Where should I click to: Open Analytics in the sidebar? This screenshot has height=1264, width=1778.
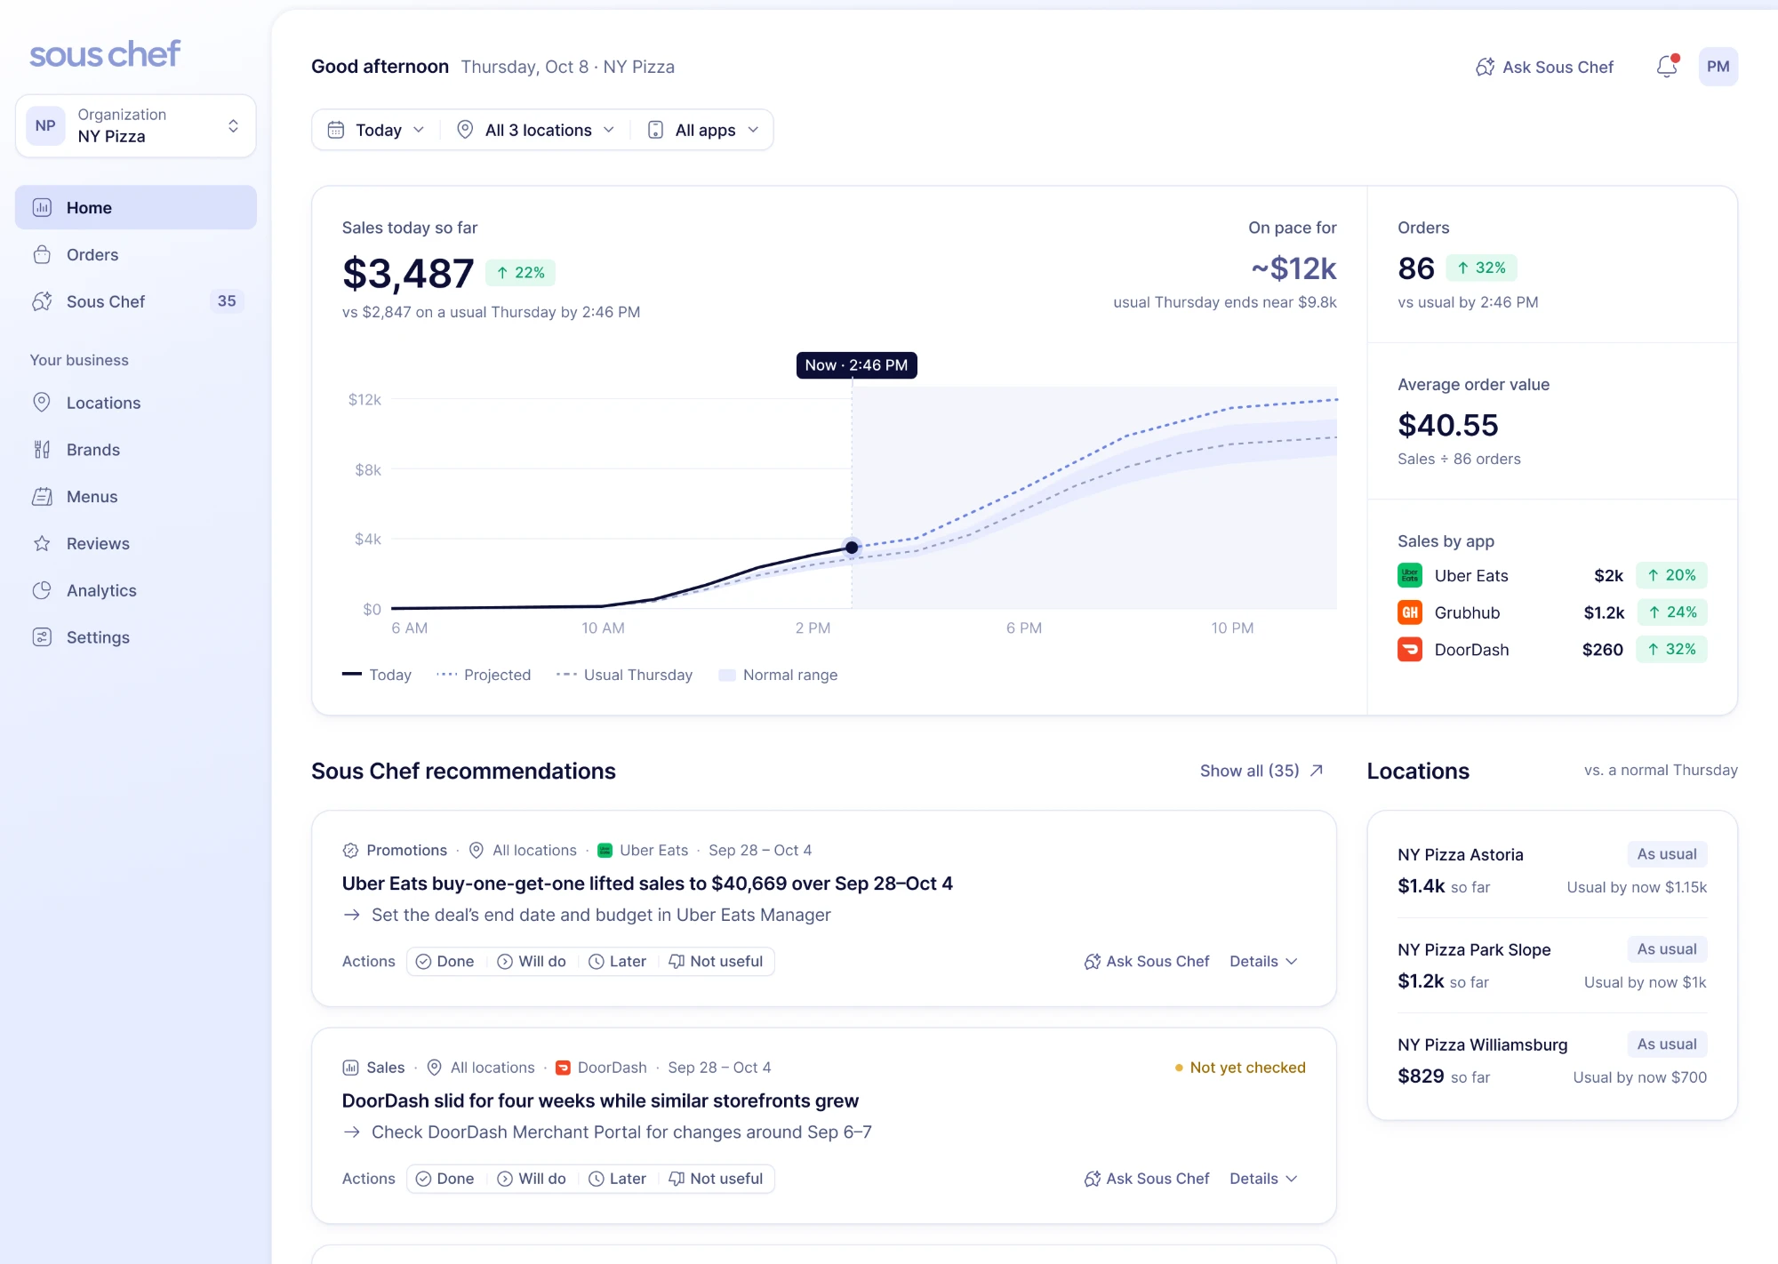click(136, 590)
